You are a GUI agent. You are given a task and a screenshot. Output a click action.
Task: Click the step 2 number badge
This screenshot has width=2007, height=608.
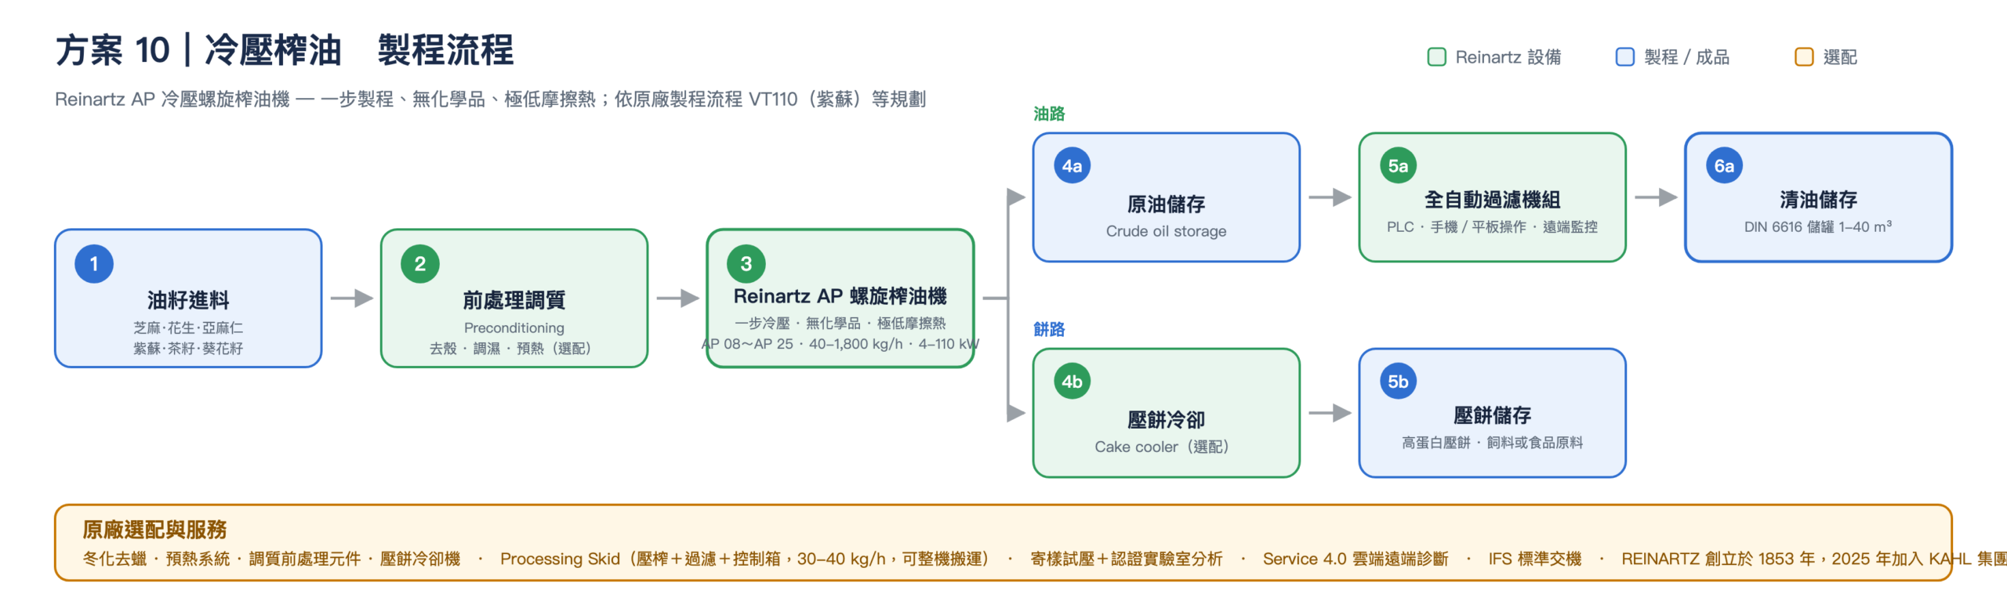(420, 264)
